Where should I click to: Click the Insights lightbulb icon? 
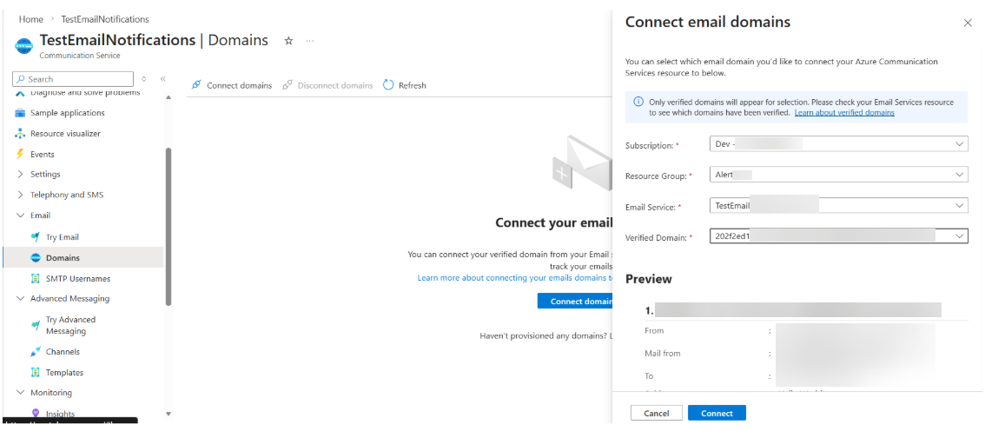tap(36, 414)
